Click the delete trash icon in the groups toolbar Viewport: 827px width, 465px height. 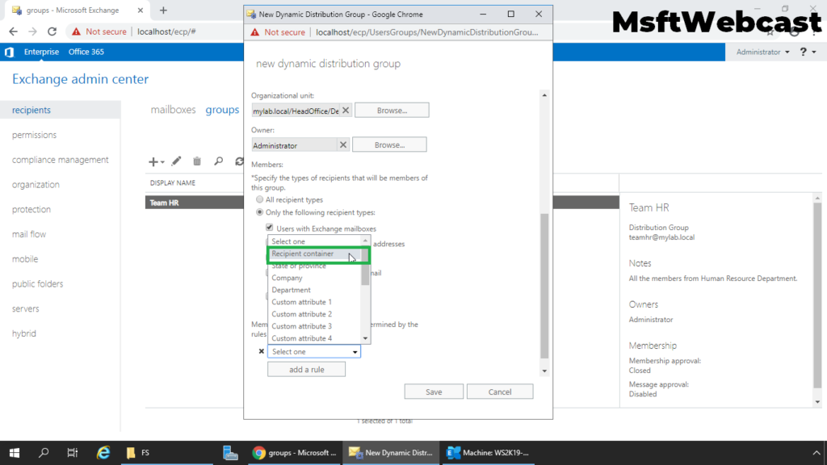point(197,161)
